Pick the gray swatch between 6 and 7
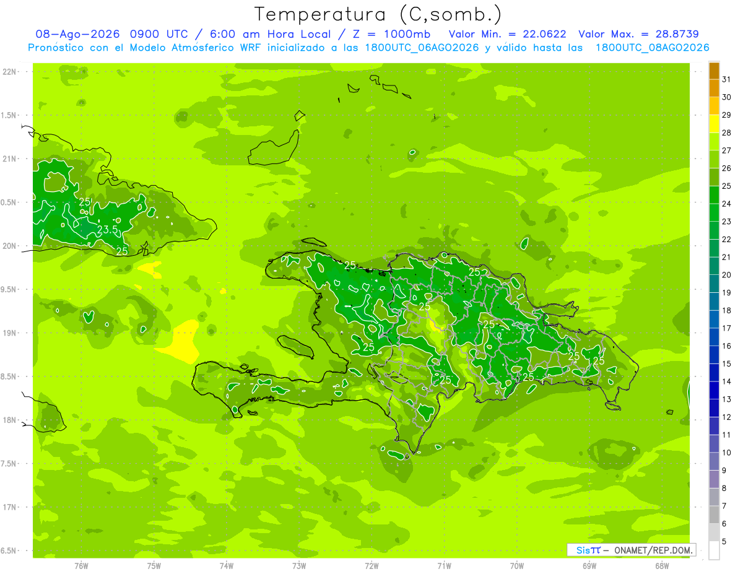This screenshot has height=574, width=743. 714,515
